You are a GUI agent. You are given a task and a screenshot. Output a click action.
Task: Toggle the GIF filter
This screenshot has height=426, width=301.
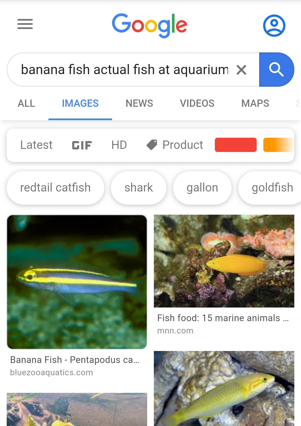tap(82, 145)
